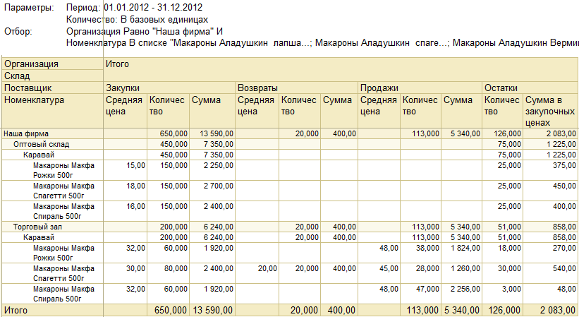Select the 'Склад' header cell

pyautogui.click(x=52, y=76)
